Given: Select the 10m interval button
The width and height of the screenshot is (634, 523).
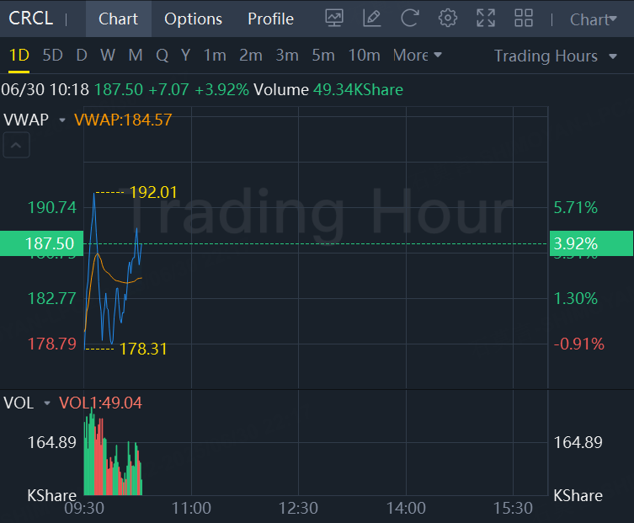Looking at the screenshot, I should (x=364, y=56).
